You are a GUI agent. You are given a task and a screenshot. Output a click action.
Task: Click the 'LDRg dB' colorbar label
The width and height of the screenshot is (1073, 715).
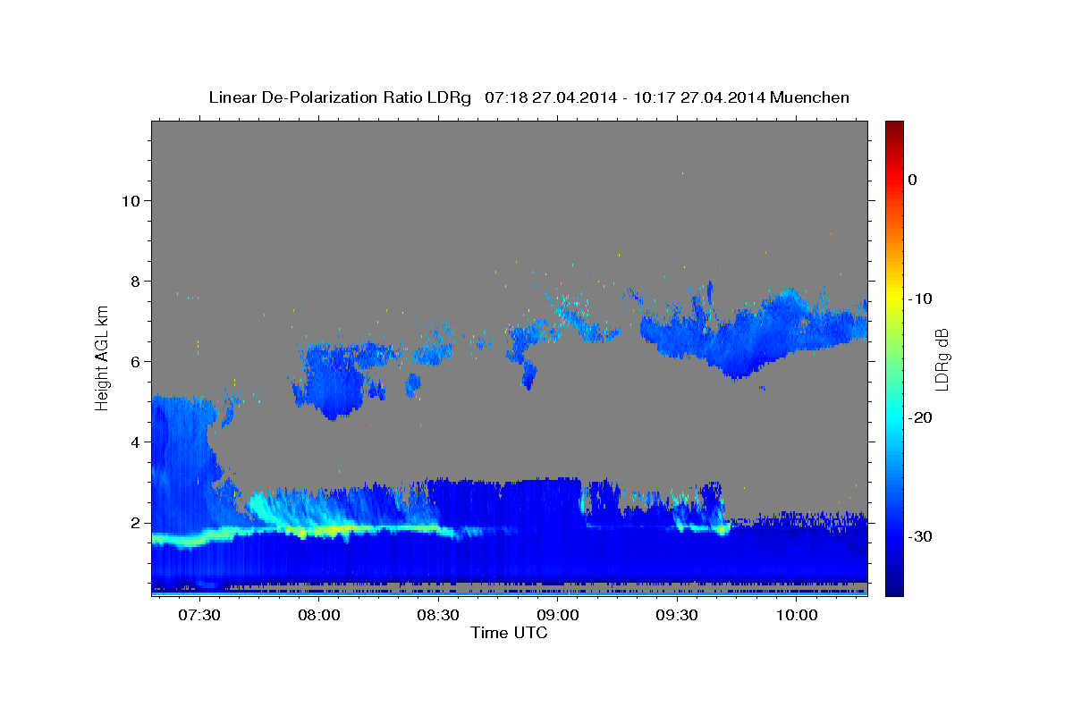click(941, 360)
